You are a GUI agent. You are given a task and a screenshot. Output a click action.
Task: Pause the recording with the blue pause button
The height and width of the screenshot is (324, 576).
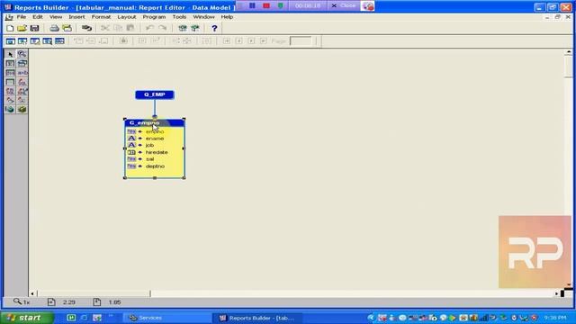pyautogui.click(x=252, y=5)
